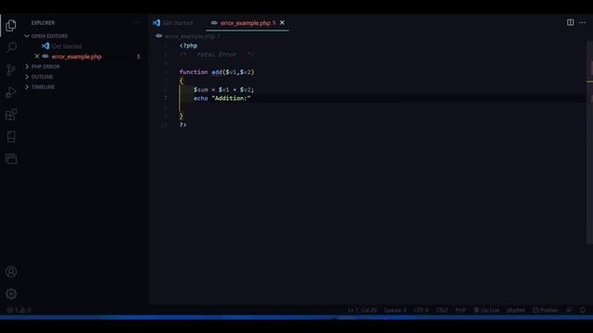Click the CRLF end-of-line indicator
This screenshot has width=593, height=333.
pos(442,310)
